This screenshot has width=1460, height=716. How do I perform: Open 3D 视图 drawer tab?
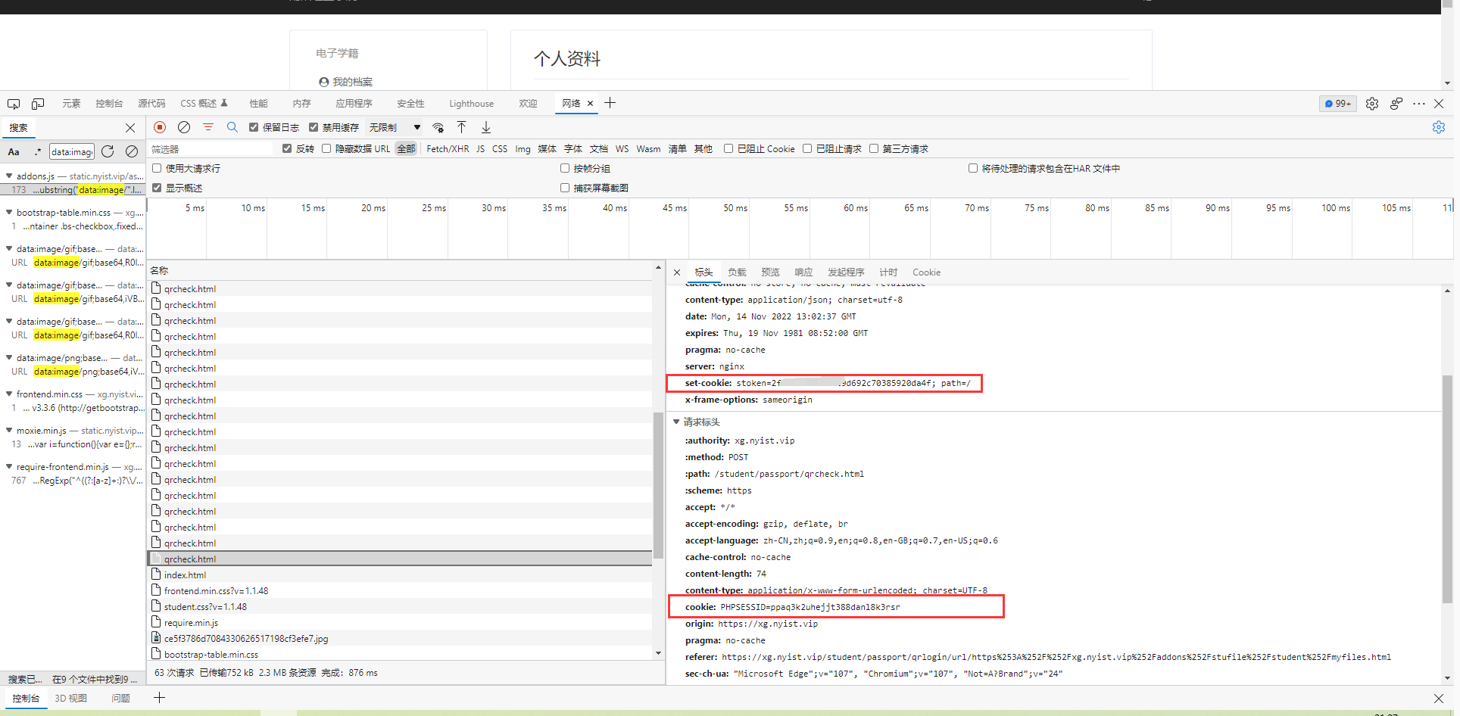coord(71,699)
